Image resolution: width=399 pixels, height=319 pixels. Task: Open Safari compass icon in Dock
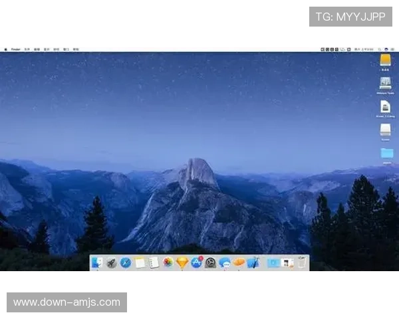[126, 263]
